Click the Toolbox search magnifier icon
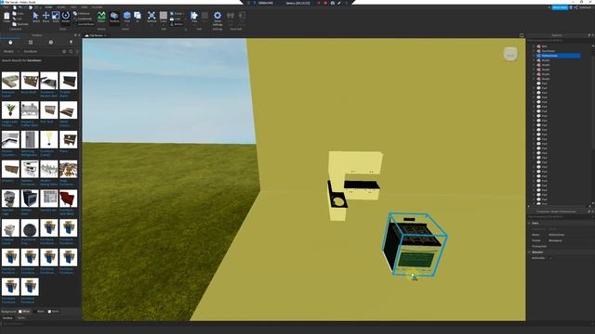595x334 pixels. point(71,51)
